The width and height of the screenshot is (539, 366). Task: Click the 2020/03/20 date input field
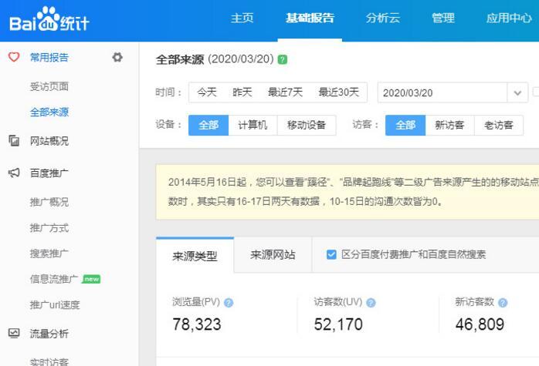(442, 92)
